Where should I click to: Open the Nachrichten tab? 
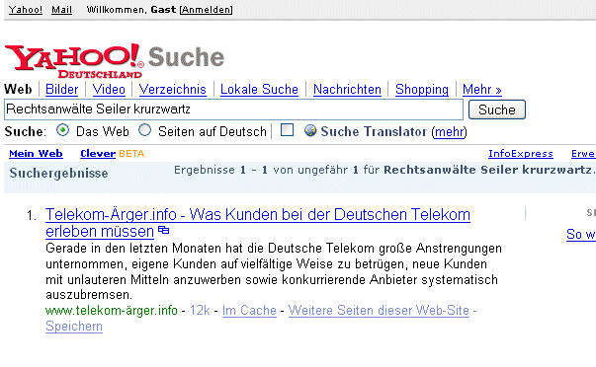point(347,90)
